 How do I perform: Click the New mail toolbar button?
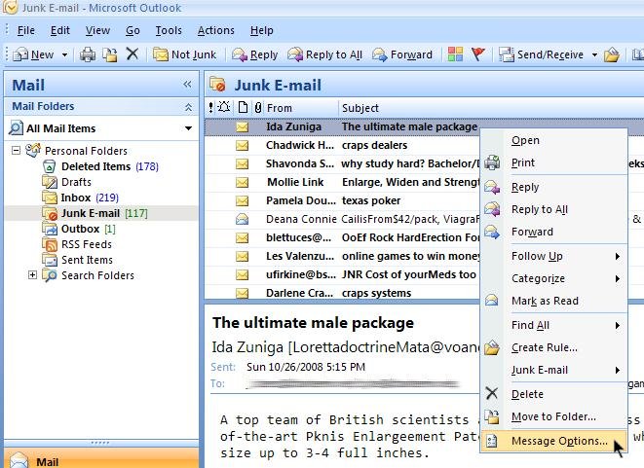33,54
